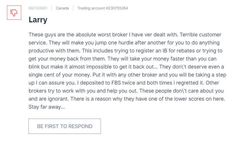242x141 pixels.
Task: Click the phrase "Terrible customer" in review
Action: pyautogui.click(x=201, y=35)
